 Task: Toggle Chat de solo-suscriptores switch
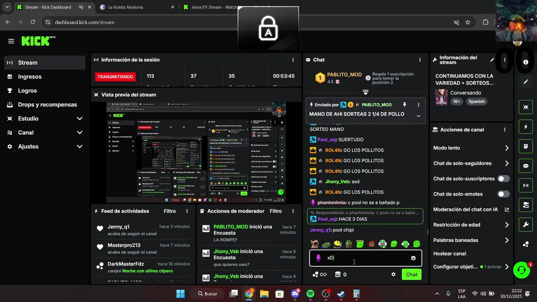[503, 179]
